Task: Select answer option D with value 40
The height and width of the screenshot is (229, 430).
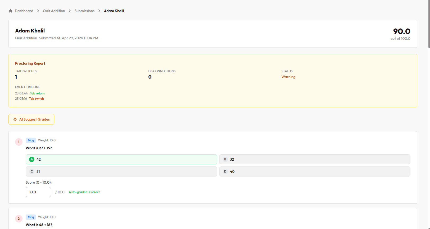Action: coord(315,171)
